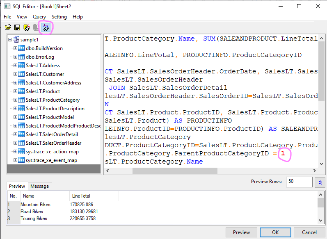Select SalesLT.ProductCategory in the tree
327x239 pixels.
click(x=53, y=100)
